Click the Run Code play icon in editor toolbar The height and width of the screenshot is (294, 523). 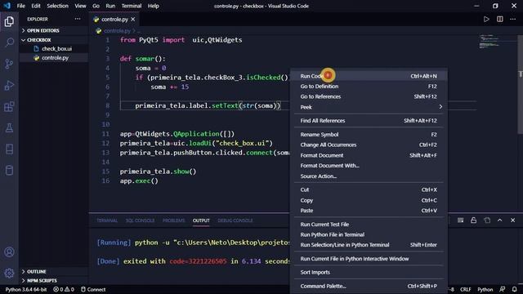(x=486, y=20)
